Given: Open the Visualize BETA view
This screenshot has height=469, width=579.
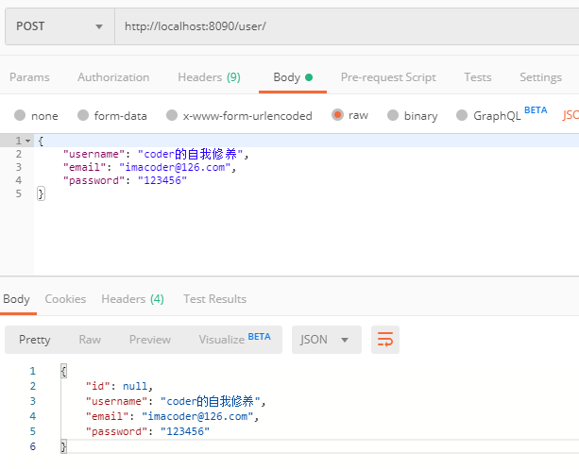Looking at the screenshot, I should point(234,339).
